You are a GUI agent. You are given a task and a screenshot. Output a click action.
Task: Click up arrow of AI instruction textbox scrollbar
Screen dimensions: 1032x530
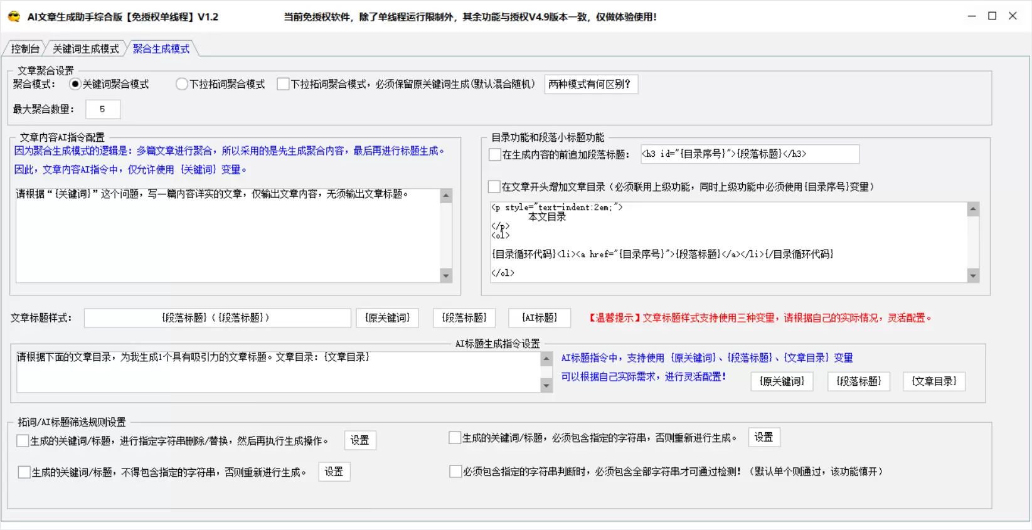tap(446, 196)
